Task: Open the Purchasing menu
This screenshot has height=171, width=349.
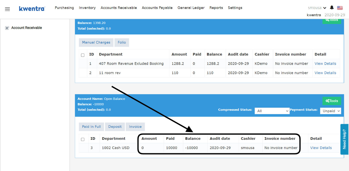Action: (64, 8)
